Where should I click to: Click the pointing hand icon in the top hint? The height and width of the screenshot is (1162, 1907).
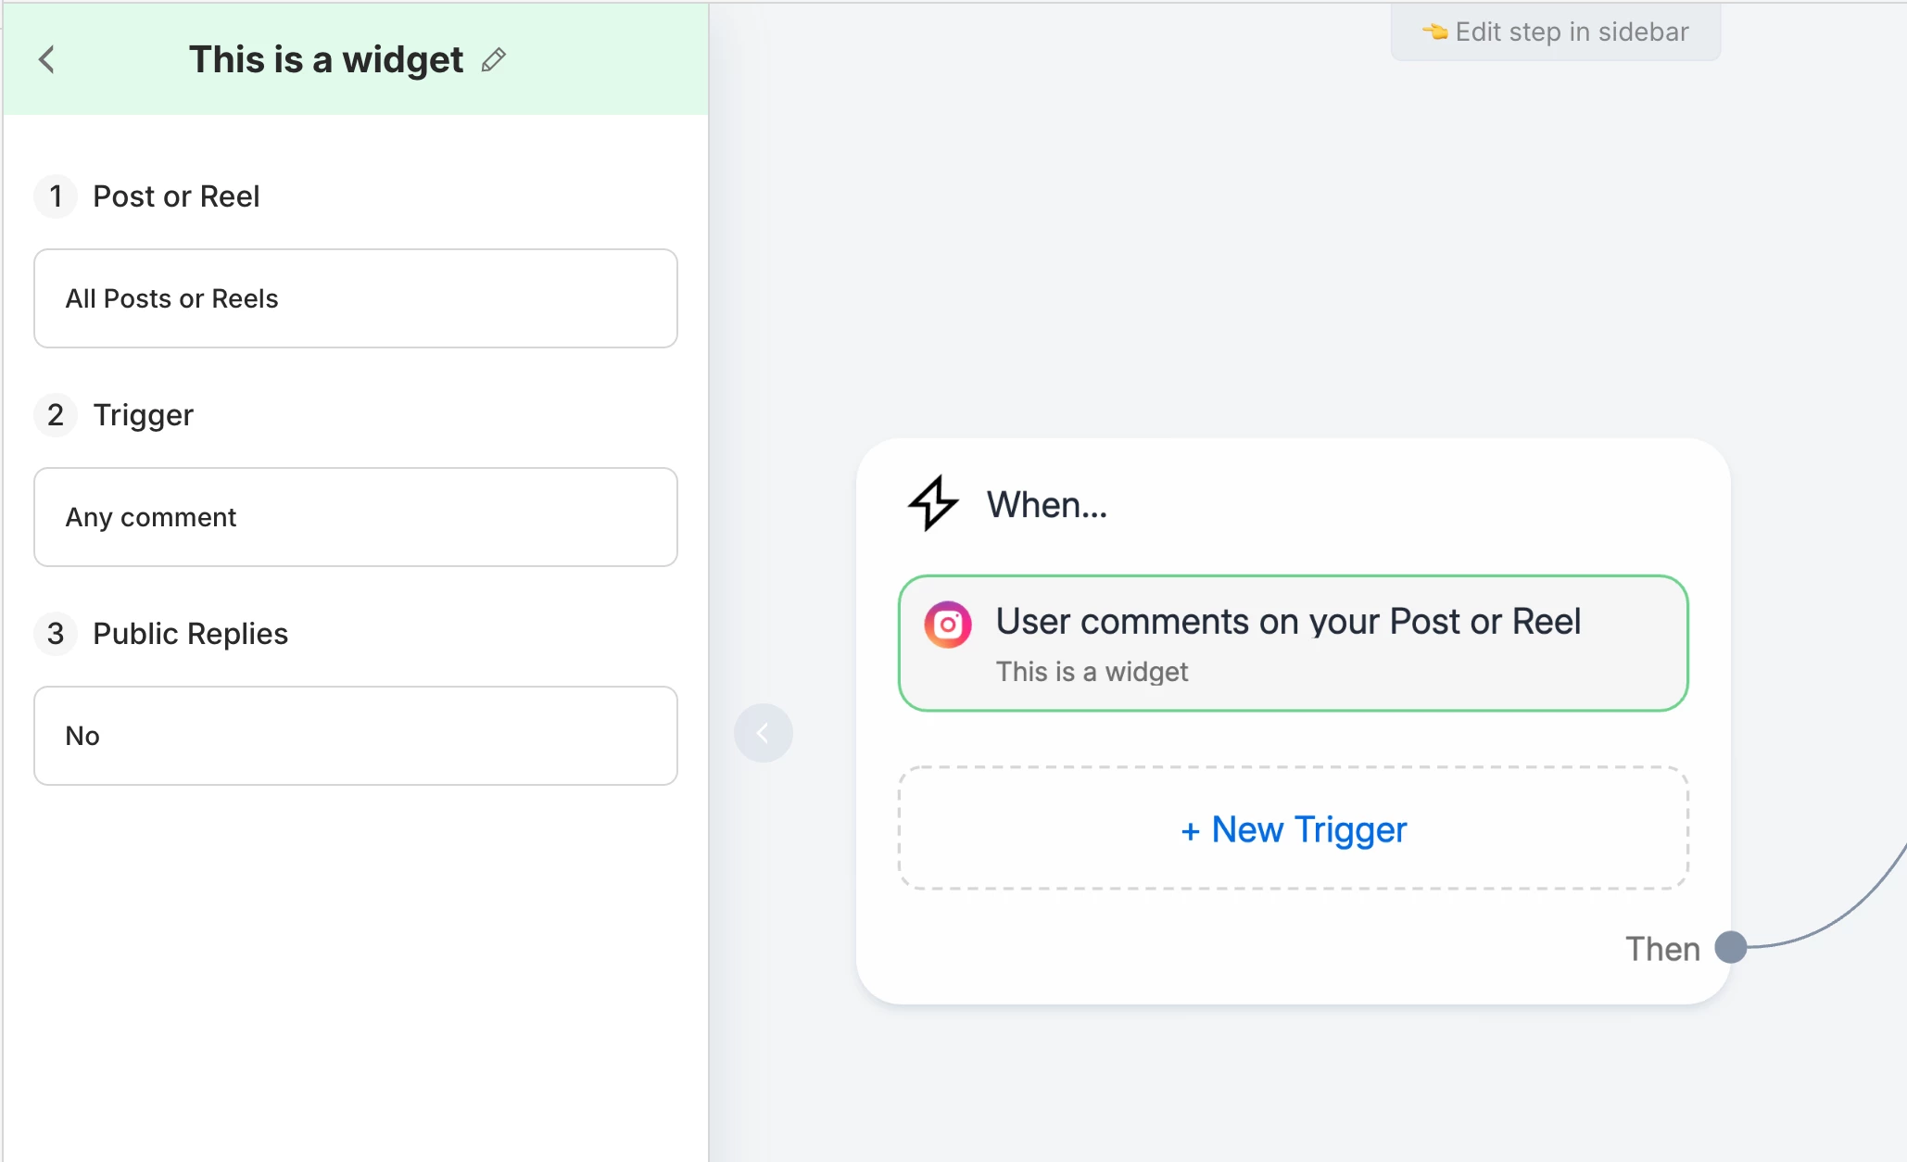(1434, 32)
